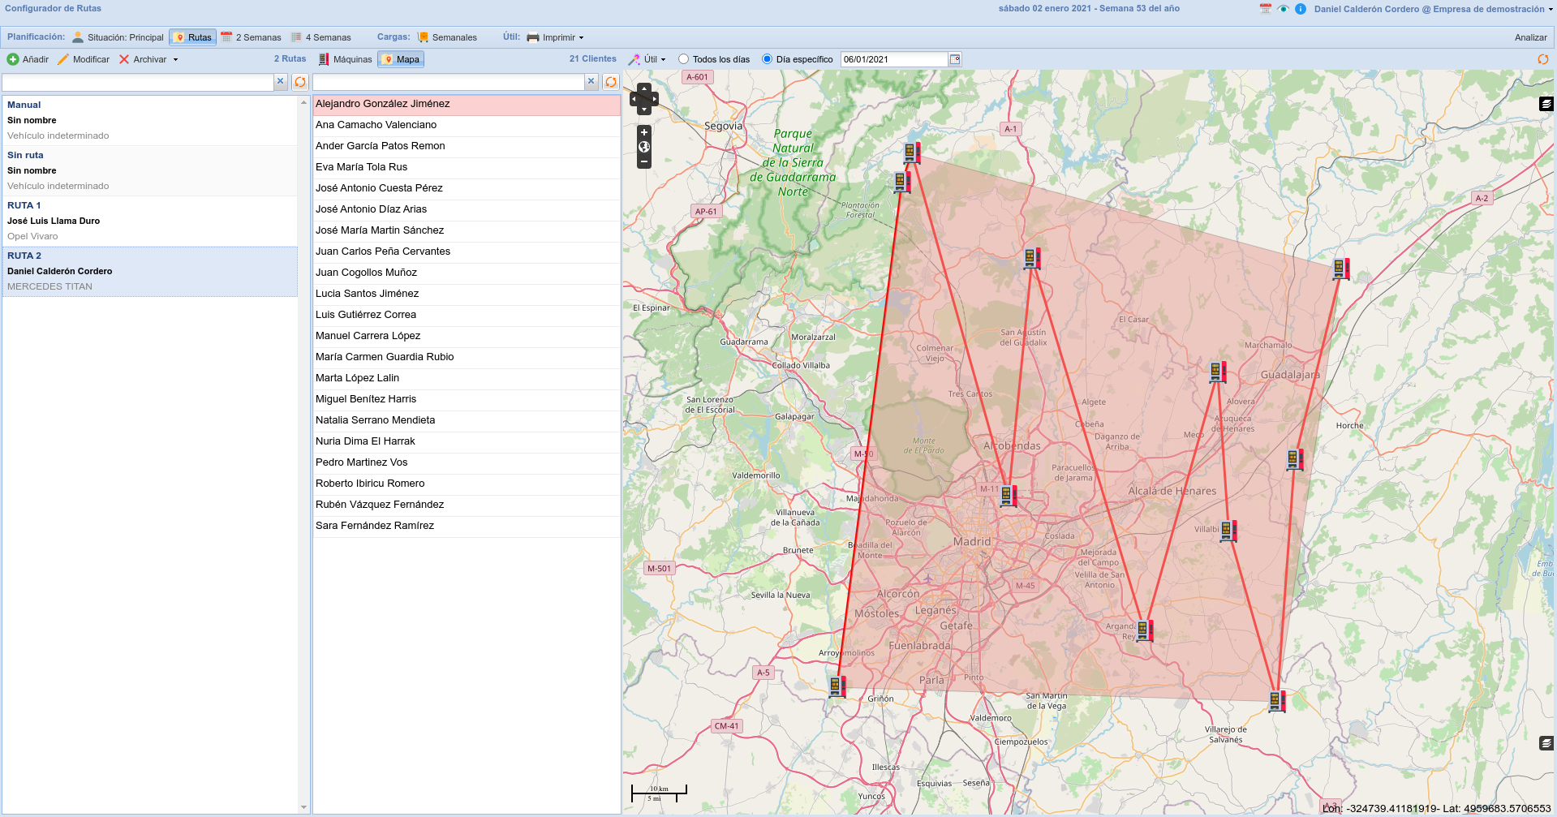Switch to the Máquinas tab
Image resolution: width=1557 pixels, height=817 pixels.
pyautogui.click(x=345, y=59)
